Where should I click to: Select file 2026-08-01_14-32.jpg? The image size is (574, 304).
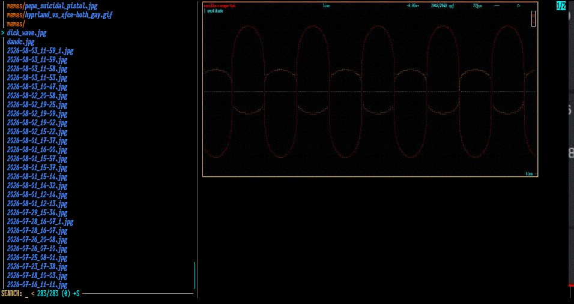click(x=37, y=186)
